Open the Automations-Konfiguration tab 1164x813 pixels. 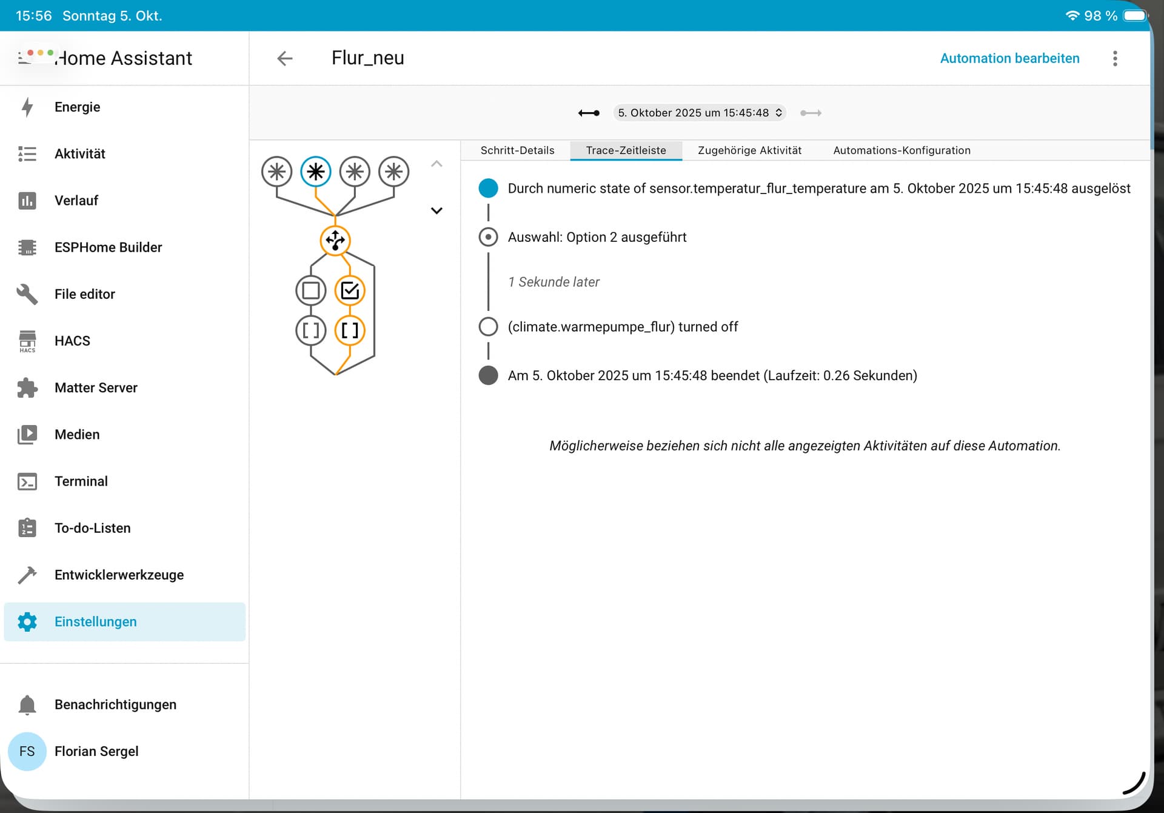[901, 150]
